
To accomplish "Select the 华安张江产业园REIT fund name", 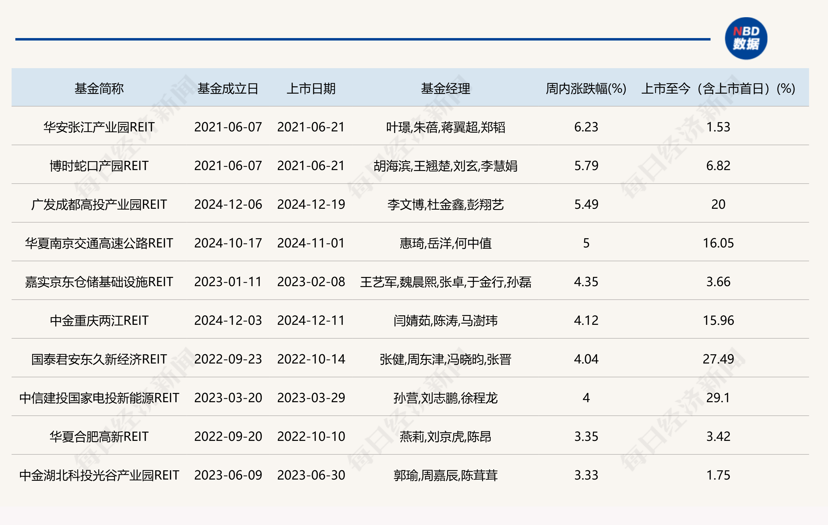I will click(99, 127).
